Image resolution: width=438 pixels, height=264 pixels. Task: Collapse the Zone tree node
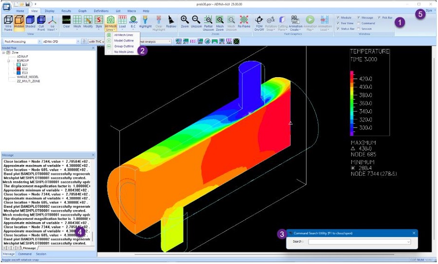(3, 52)
